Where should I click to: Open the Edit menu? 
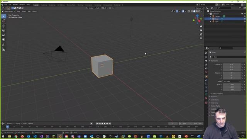click(x=10, y=5)
